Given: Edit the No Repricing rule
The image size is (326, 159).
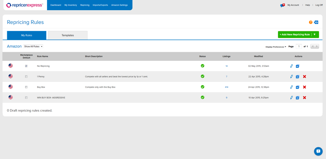Looking at the screenshot, I should tap(292, 66).
